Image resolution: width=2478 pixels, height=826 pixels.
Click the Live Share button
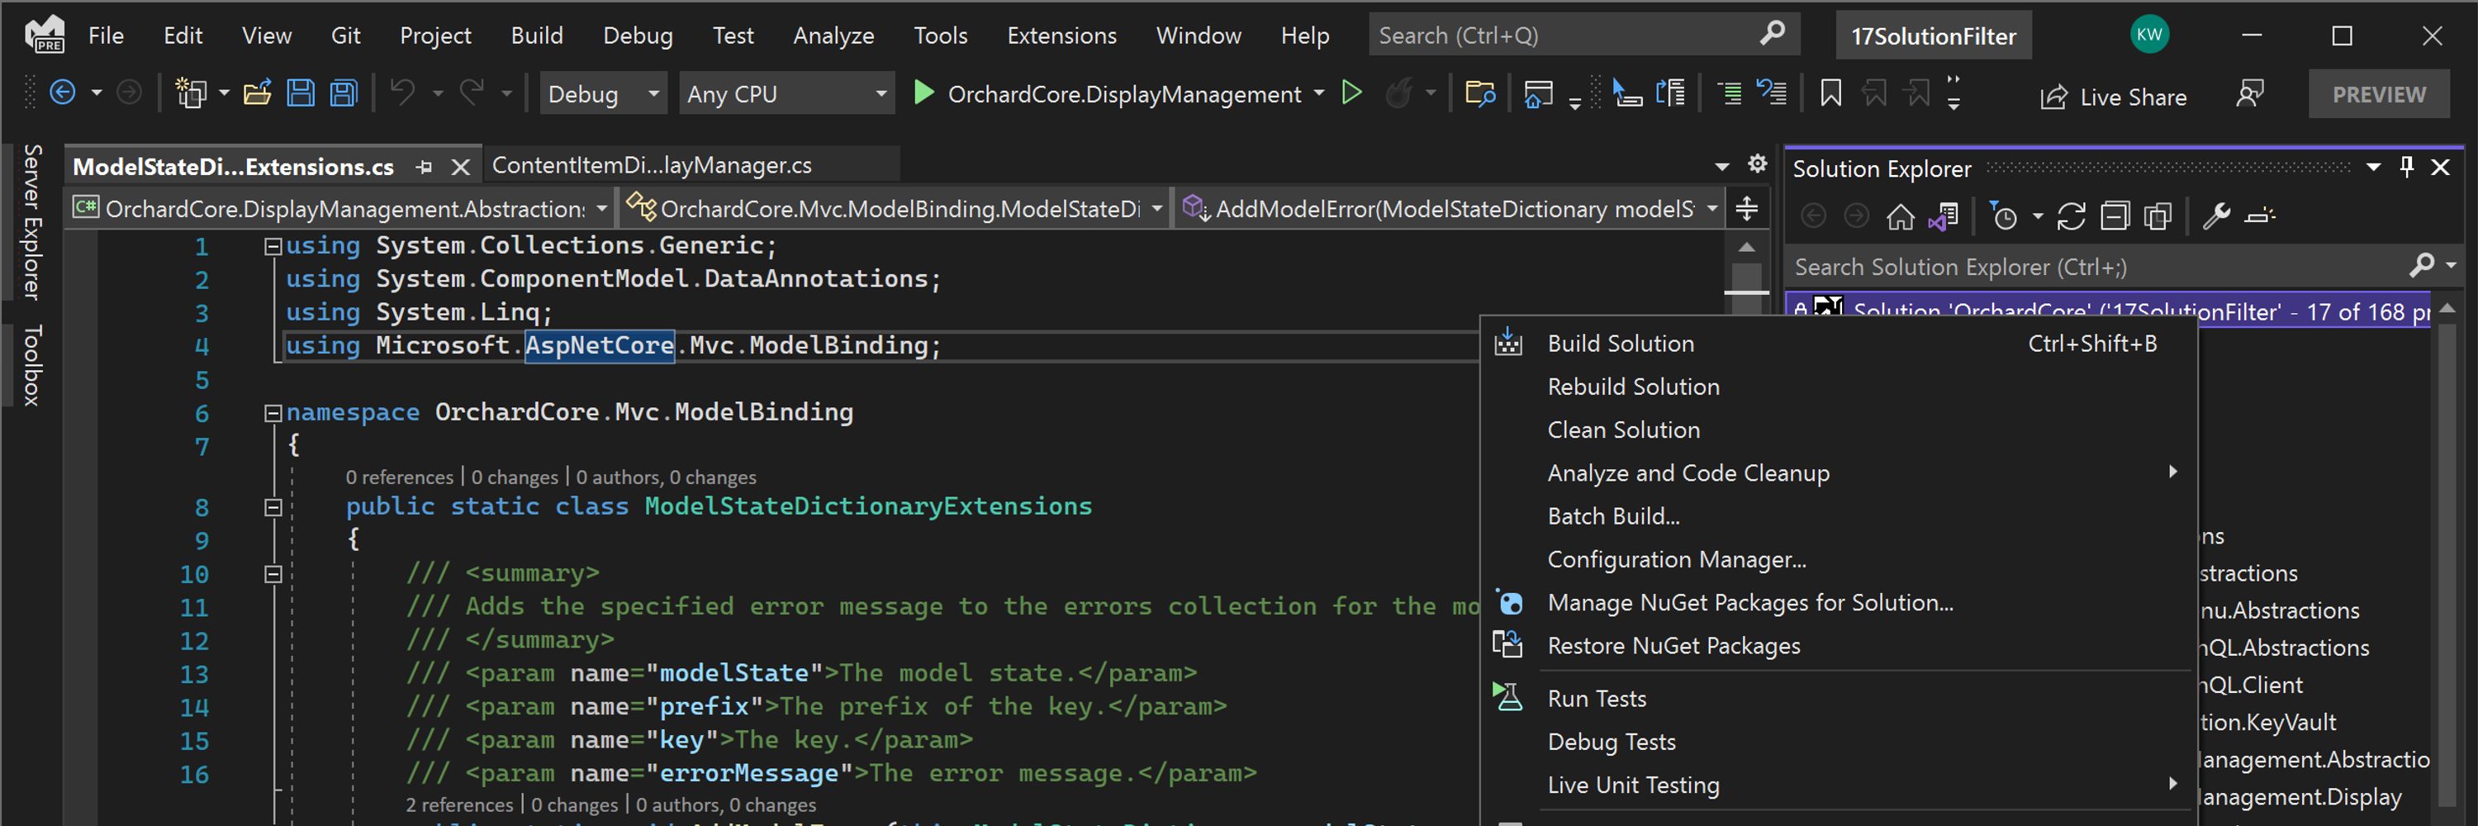pyautogui.click(x=2112, y=96)
